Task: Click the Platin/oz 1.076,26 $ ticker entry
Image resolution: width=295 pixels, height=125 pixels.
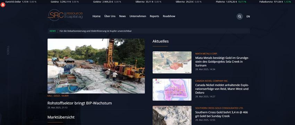Action: point(231,2)
